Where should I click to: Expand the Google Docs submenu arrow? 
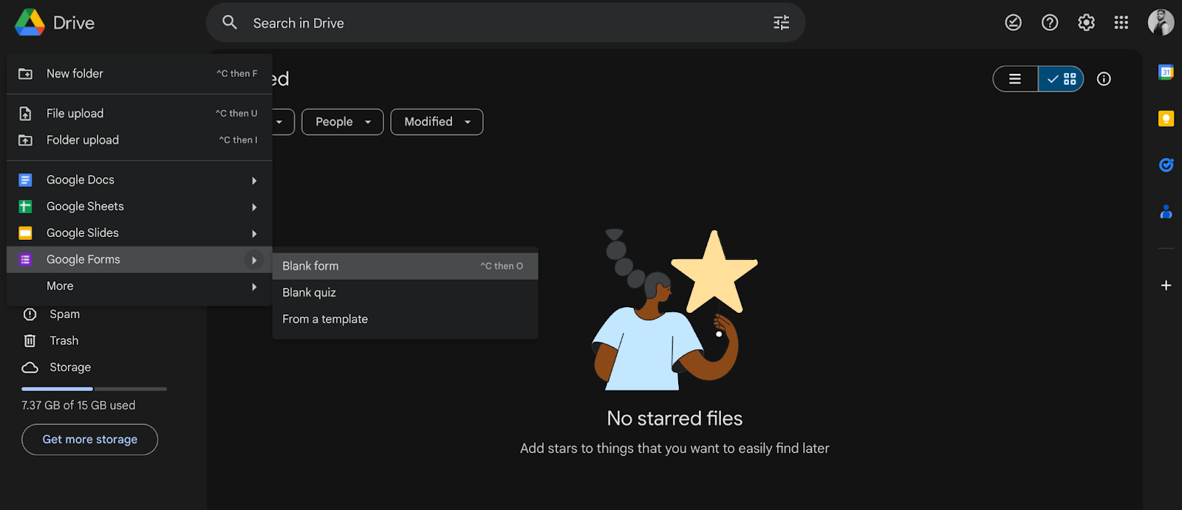pos(254,181)
